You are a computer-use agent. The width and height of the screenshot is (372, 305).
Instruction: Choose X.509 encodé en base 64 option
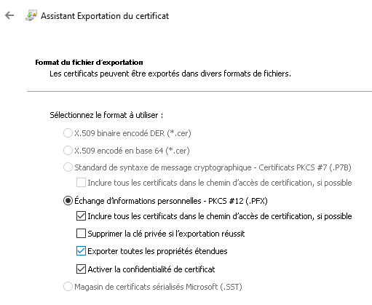click(68, 151)
